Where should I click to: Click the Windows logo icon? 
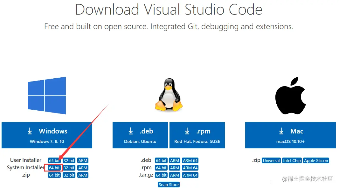[47, 95]
